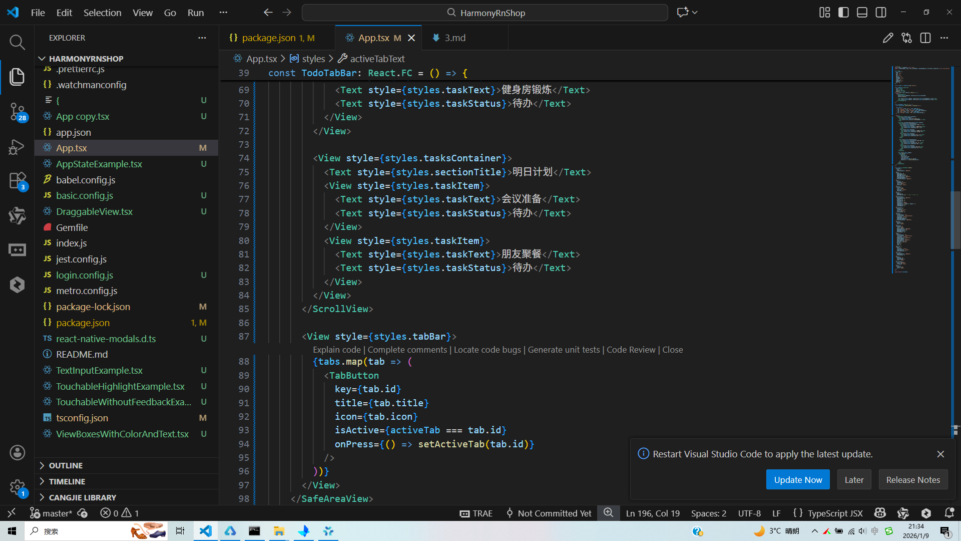Open the Search view in activity bar
This screenshot has width=961, height=541.
coord(17,42)
